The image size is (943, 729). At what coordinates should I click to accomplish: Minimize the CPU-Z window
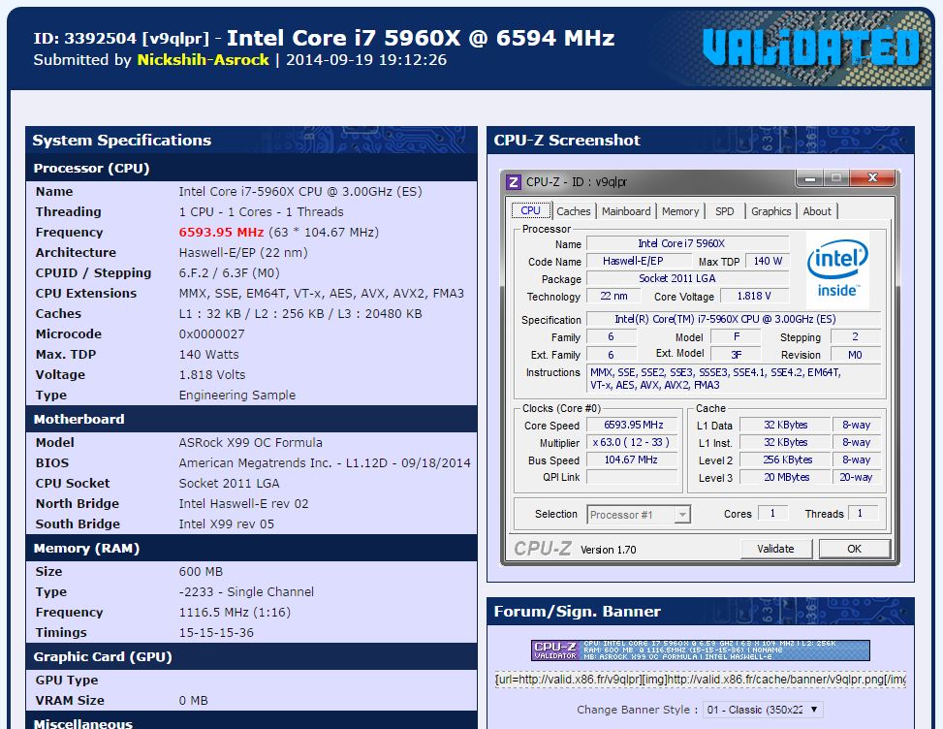pyautogui.click(x=810, y=178)
